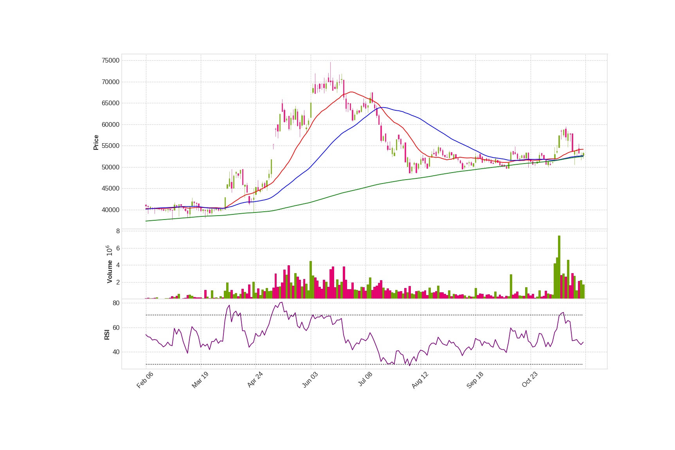Click the RSI tick label 60
675x450 pixels.
pos(116,328)
